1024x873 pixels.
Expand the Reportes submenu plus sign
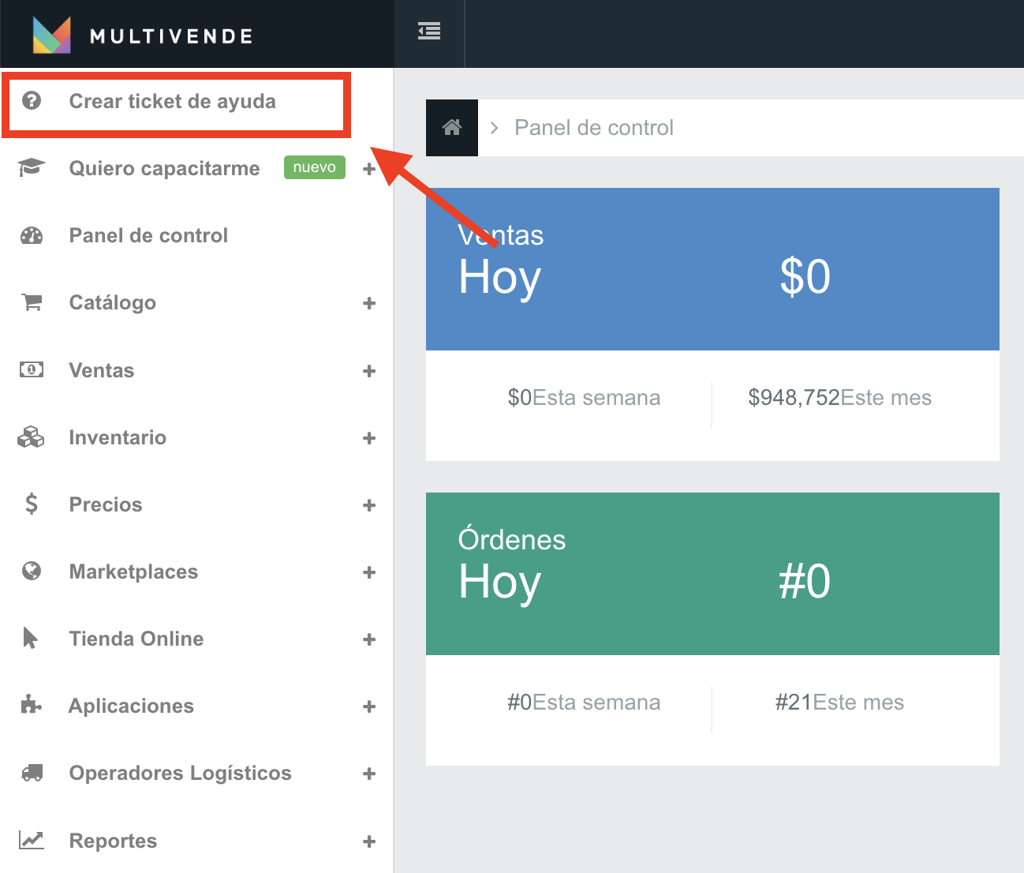point(369,841)
